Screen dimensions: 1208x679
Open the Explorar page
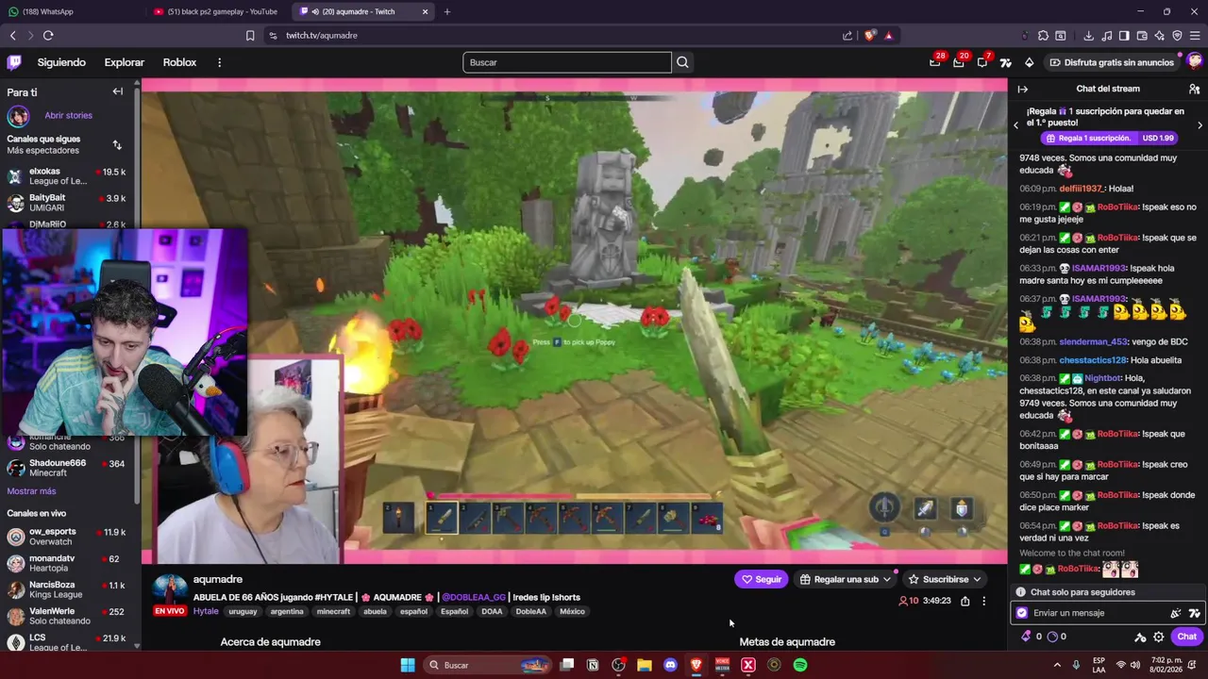125,62
